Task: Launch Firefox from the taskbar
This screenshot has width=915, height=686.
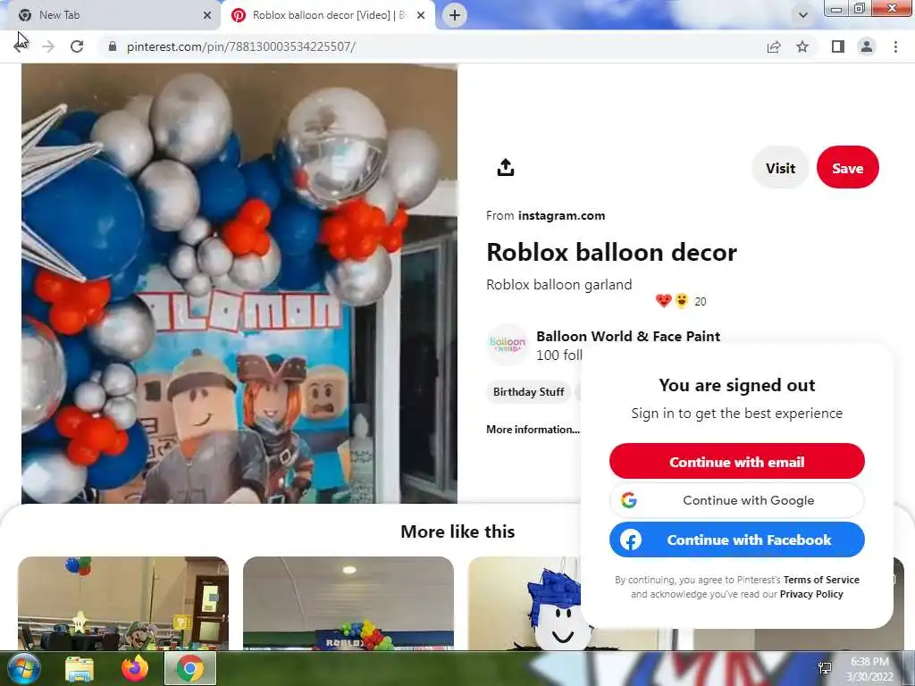Action: pos(135,668)
